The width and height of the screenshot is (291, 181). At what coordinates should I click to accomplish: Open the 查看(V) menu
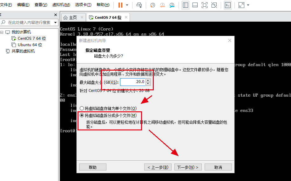pyautogui.click(x=41, y=5)
